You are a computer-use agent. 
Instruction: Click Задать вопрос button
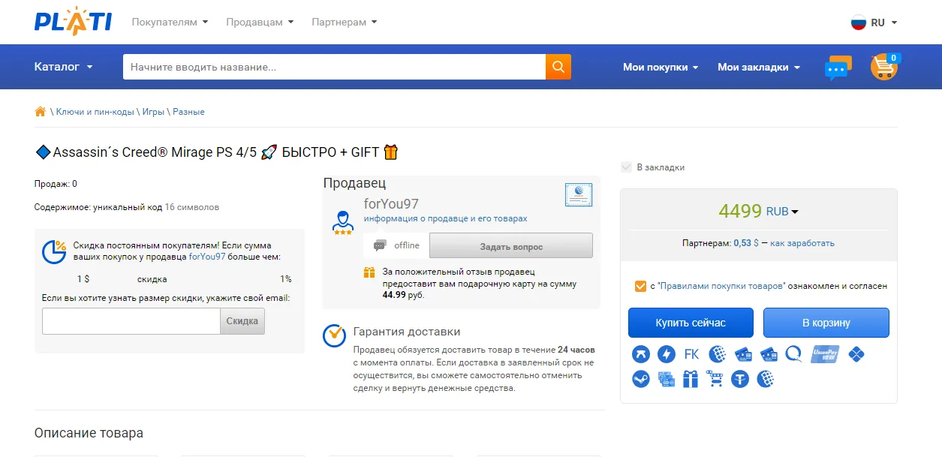[x=511, y=246]
